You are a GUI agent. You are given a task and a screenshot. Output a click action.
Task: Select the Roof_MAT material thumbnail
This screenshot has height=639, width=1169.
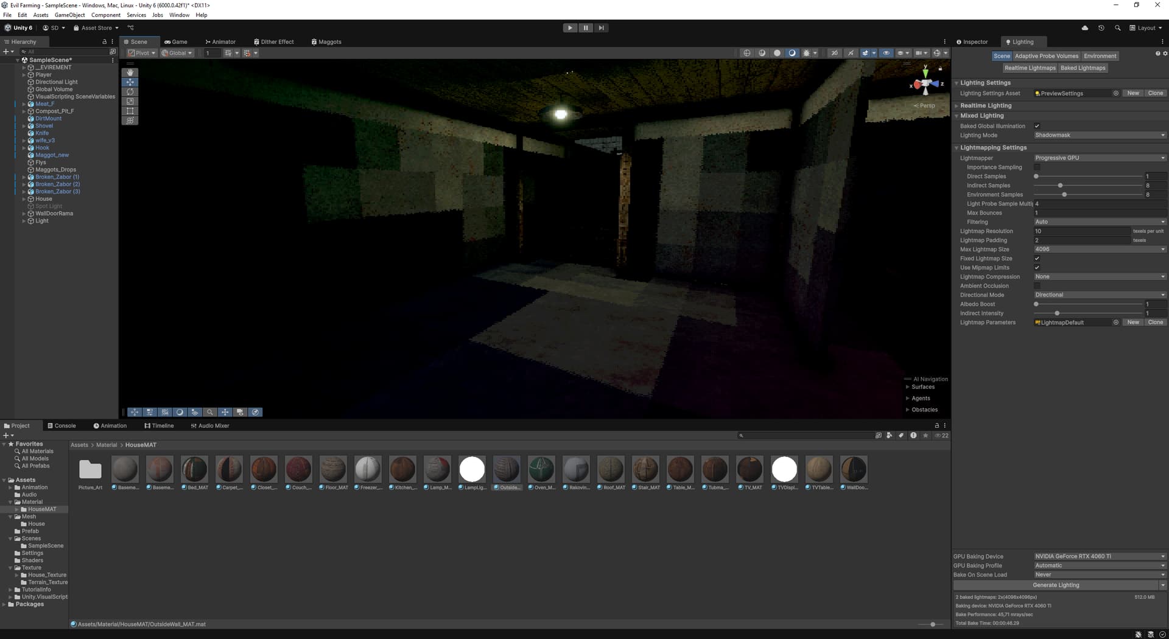pyautogui.click(x=611, y=469)
